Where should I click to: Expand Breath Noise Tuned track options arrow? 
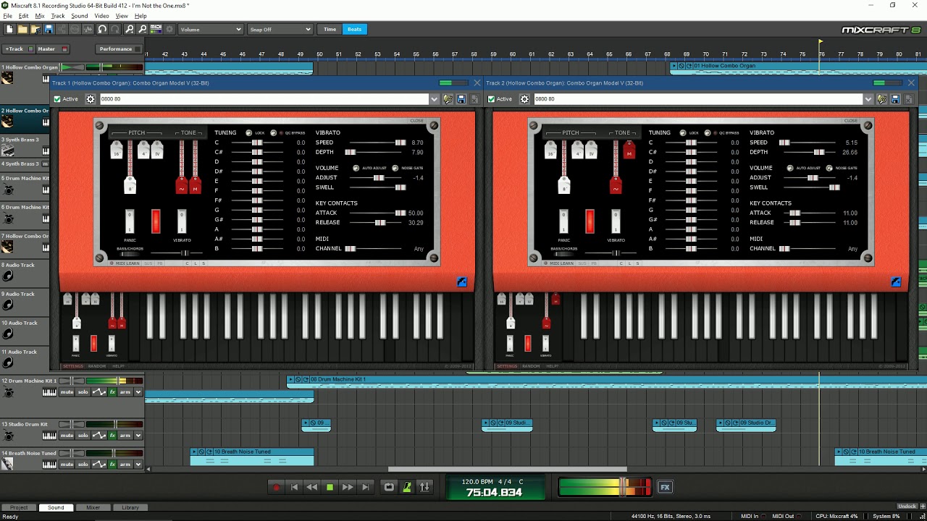pos(138,465)
